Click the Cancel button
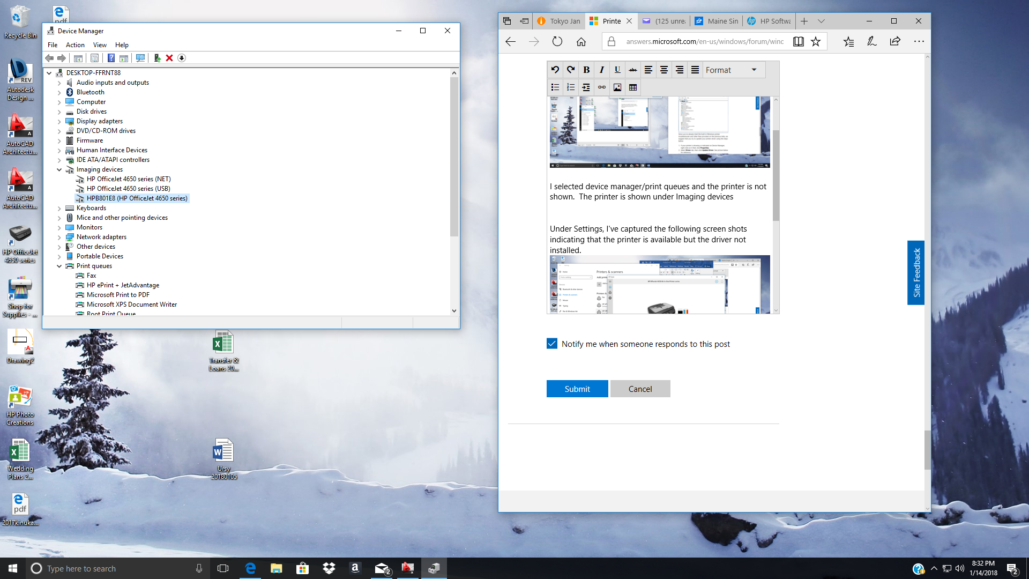The width and height of the screenshot is (1029, 579). coord(640,389)
